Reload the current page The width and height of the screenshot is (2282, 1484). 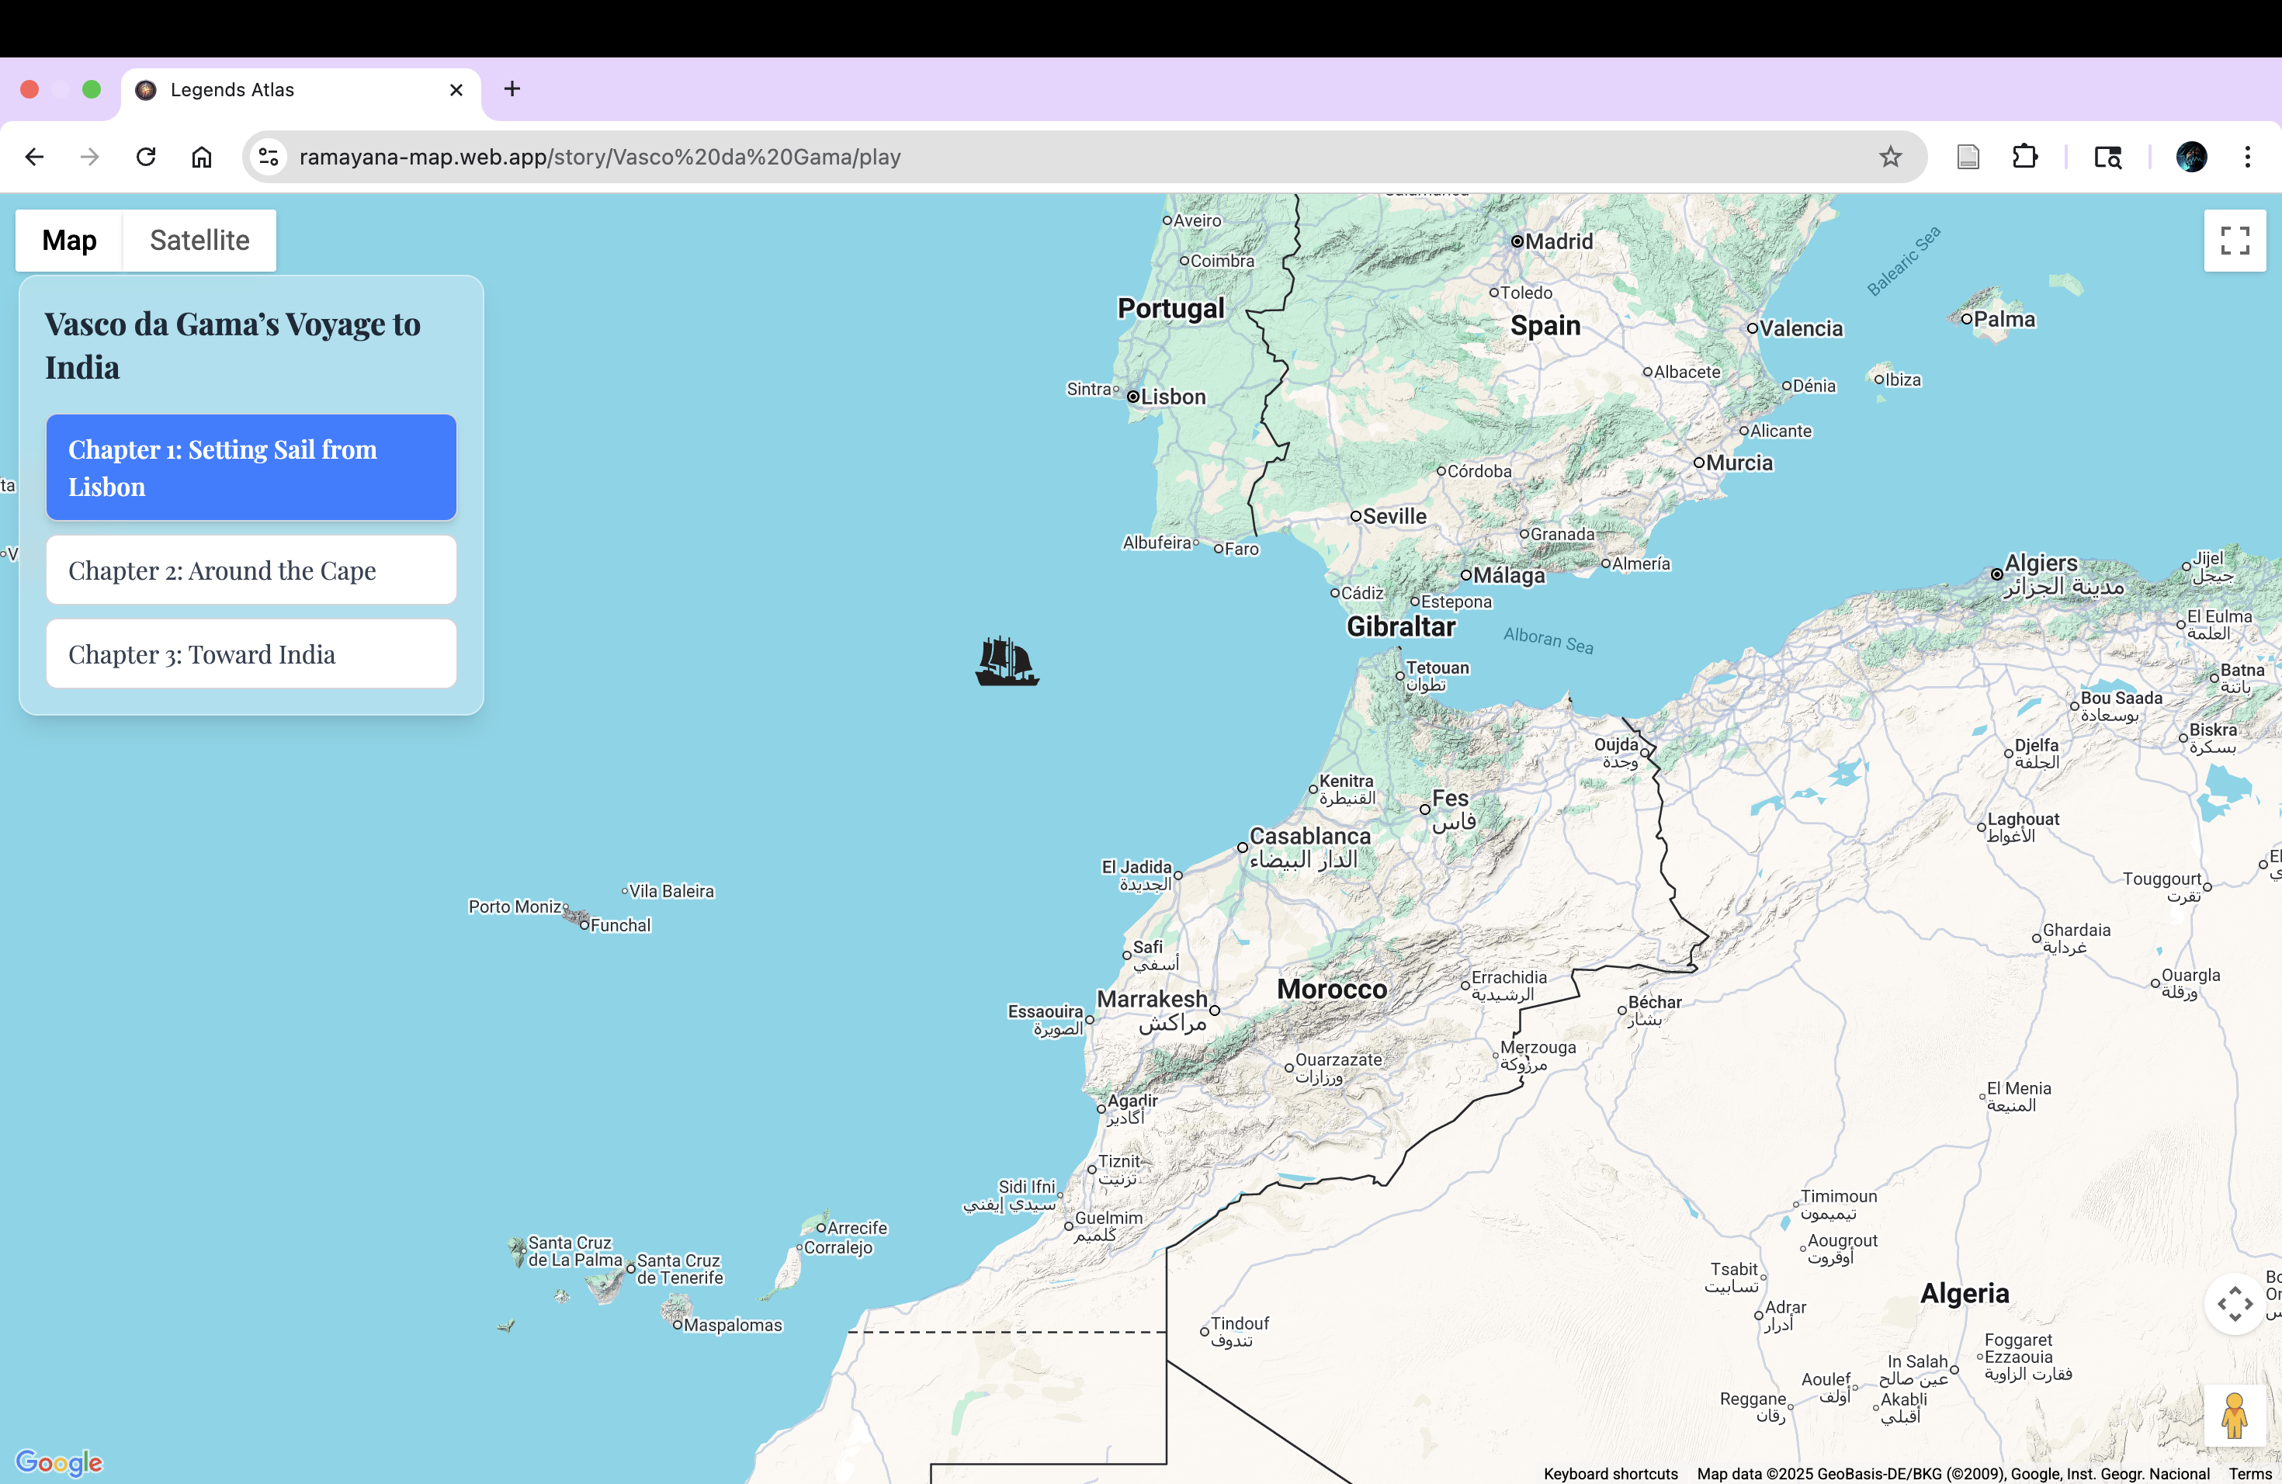tap(146, 158)
